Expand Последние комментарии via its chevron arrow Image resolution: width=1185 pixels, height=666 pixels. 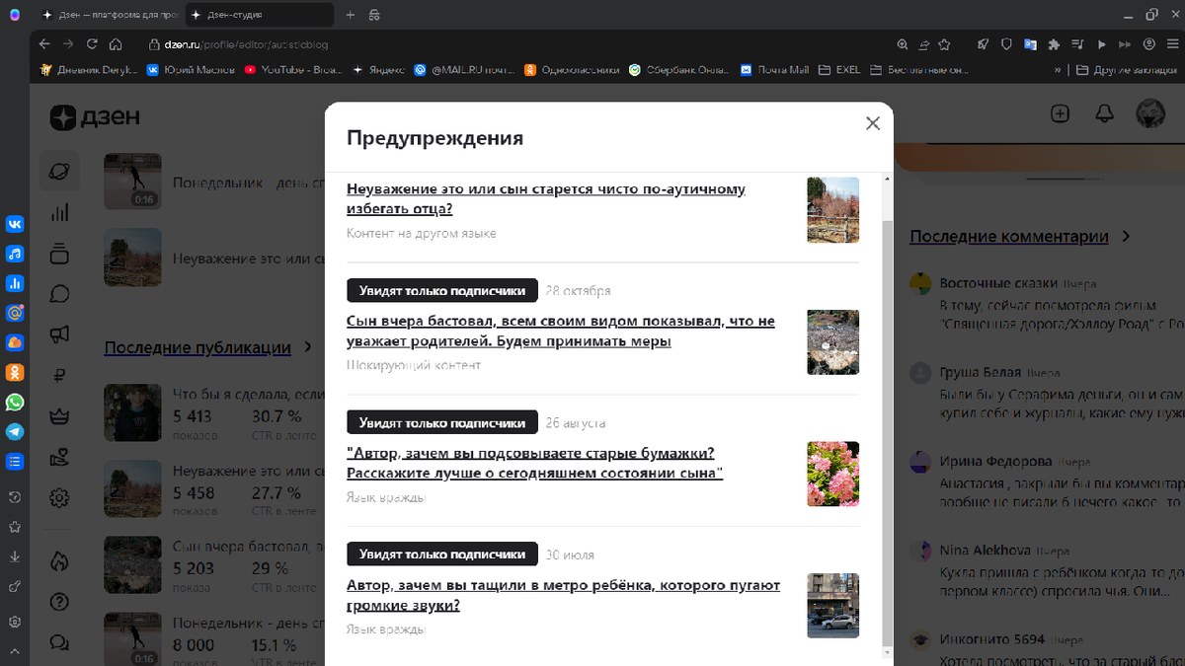coord(1125,237)
